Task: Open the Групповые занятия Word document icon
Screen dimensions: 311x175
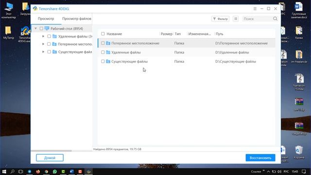Action: (x=299, y=10)
